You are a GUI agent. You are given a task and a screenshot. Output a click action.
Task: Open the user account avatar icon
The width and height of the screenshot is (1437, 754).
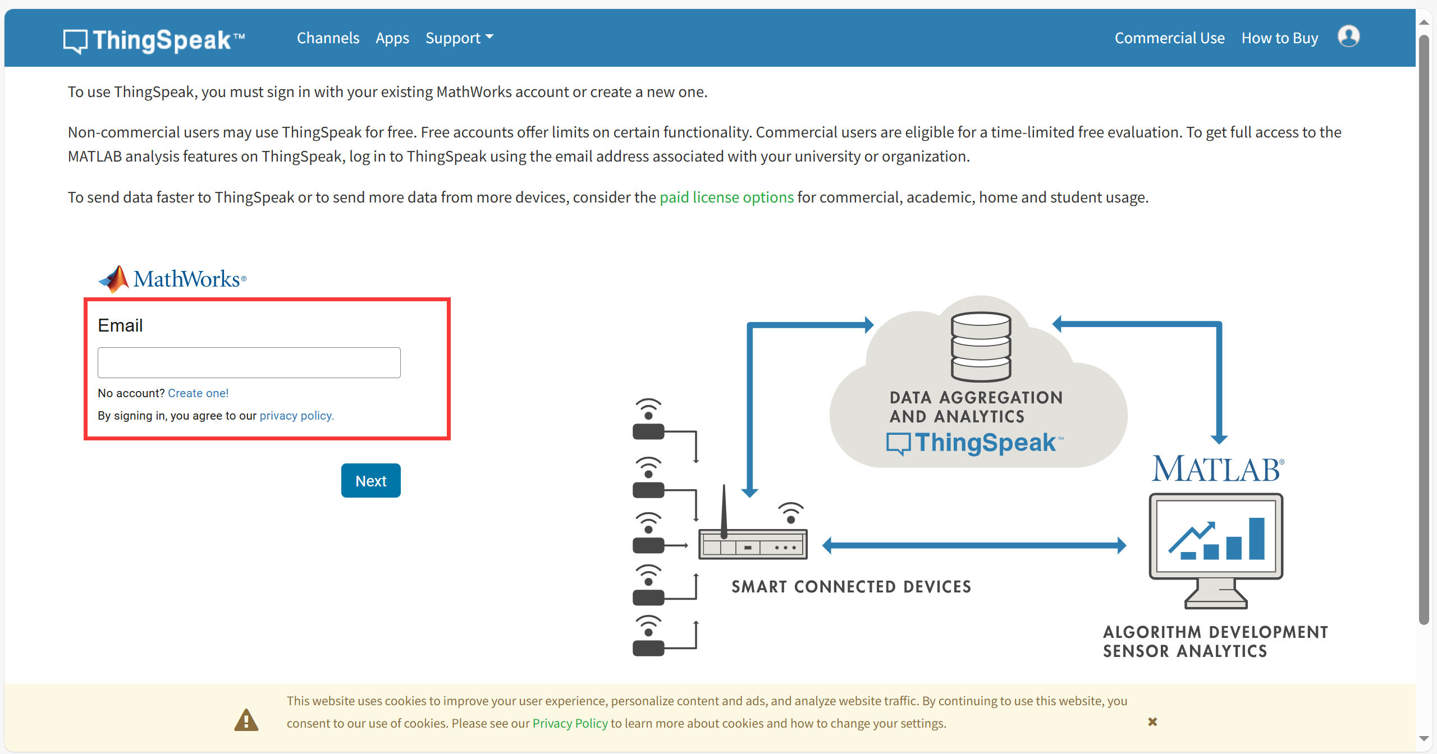pos(1348,36)
